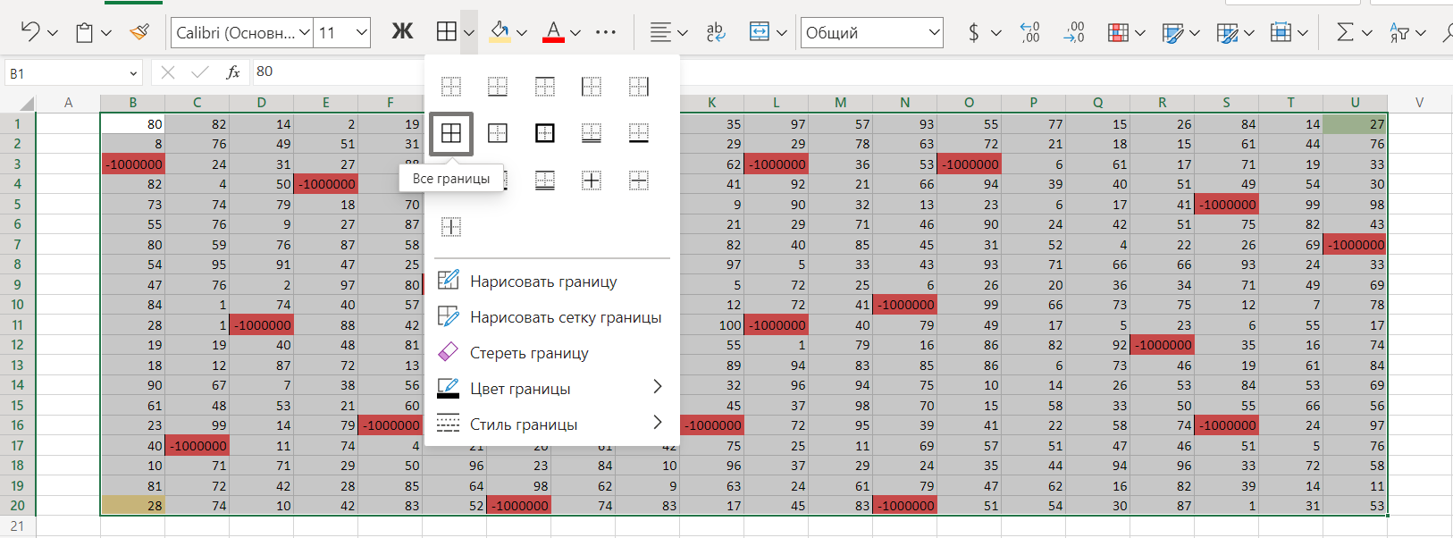Select the thick outside border option
1453x538 pixels.
(544, 133)
